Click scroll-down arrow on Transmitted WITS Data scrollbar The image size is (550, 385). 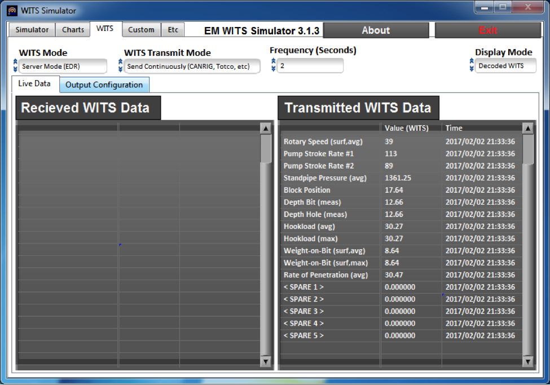pyautogui.click(x=527, y=362)
